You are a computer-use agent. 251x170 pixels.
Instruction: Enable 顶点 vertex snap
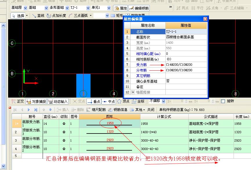[x=123, y=101]
